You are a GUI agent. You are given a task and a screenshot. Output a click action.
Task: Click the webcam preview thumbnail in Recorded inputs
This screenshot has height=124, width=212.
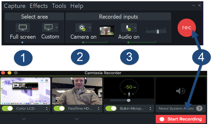tap(107, 31)
